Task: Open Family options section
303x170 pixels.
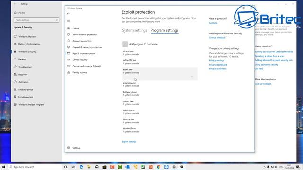Action: point(80,72)
